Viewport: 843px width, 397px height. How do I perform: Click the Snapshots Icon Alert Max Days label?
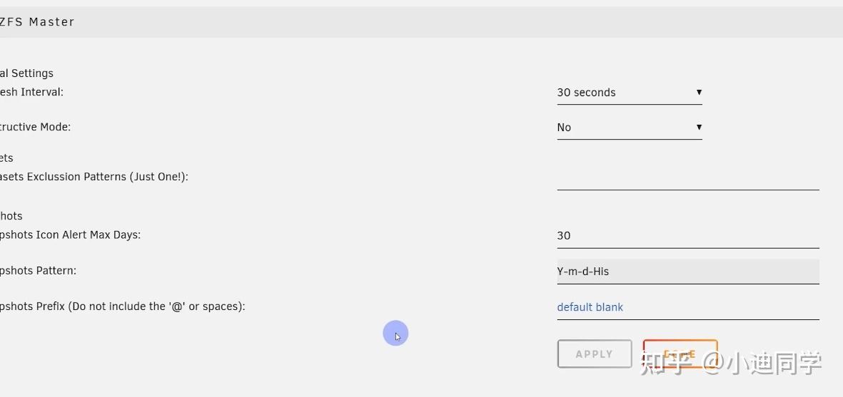(x=71, y=234)
